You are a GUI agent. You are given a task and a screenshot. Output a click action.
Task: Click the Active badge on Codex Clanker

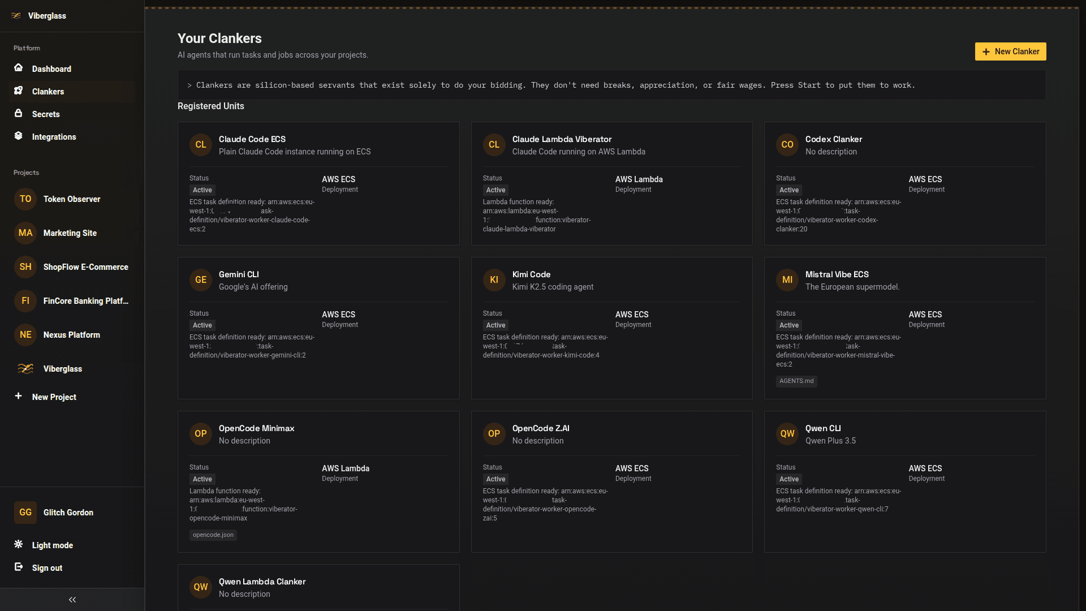(x=788, y=190)
